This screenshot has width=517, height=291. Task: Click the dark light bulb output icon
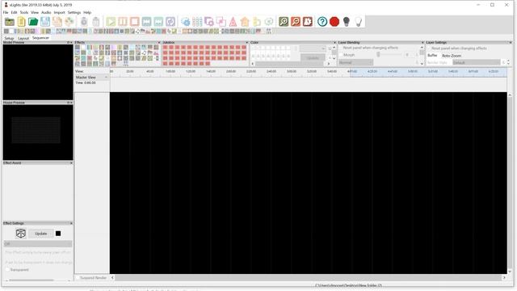pyautogui.click(x=347, y=22)
